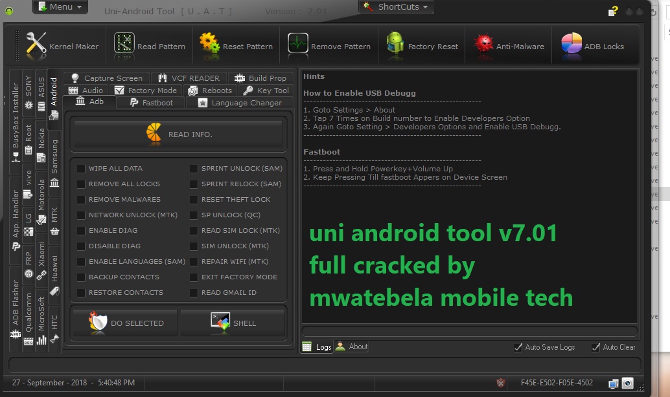Check ENABLE DIAG option

[81, 231]
